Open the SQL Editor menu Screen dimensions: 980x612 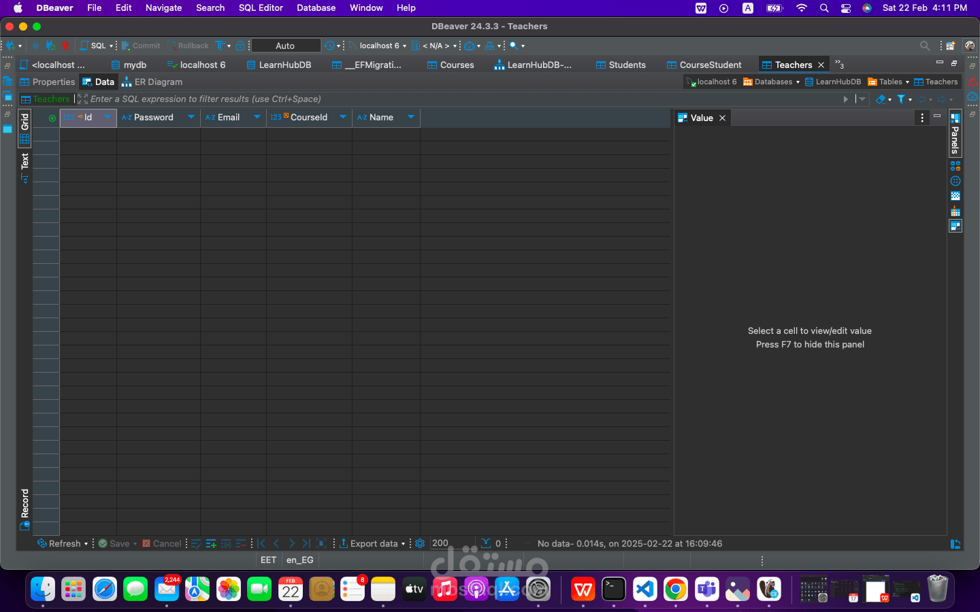[x=261, y=7]
